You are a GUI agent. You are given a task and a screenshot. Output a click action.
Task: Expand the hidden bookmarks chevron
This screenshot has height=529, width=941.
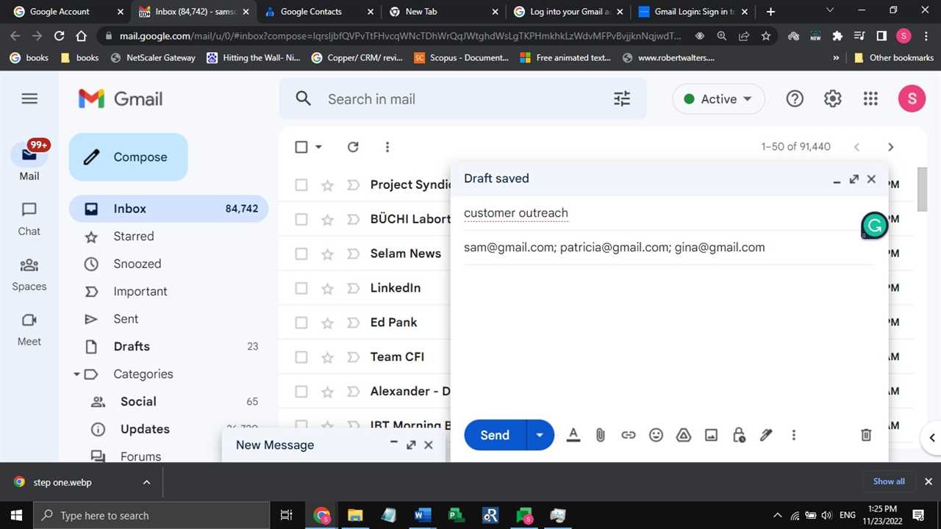(836, 57)
